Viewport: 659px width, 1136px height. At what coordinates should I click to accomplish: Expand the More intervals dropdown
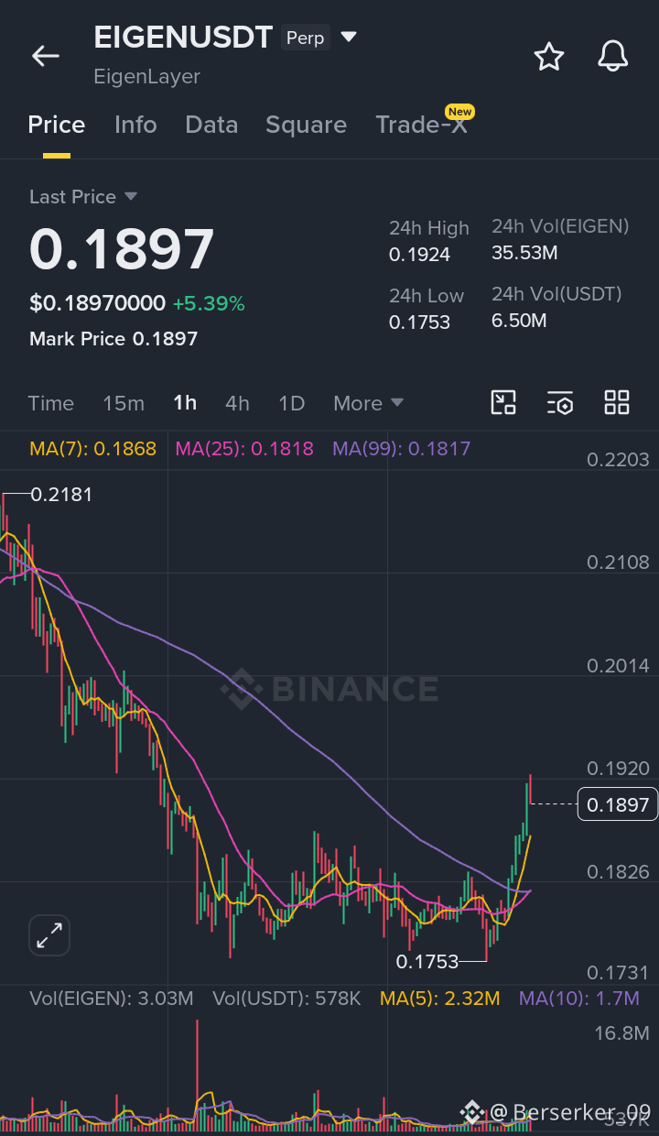369,403
